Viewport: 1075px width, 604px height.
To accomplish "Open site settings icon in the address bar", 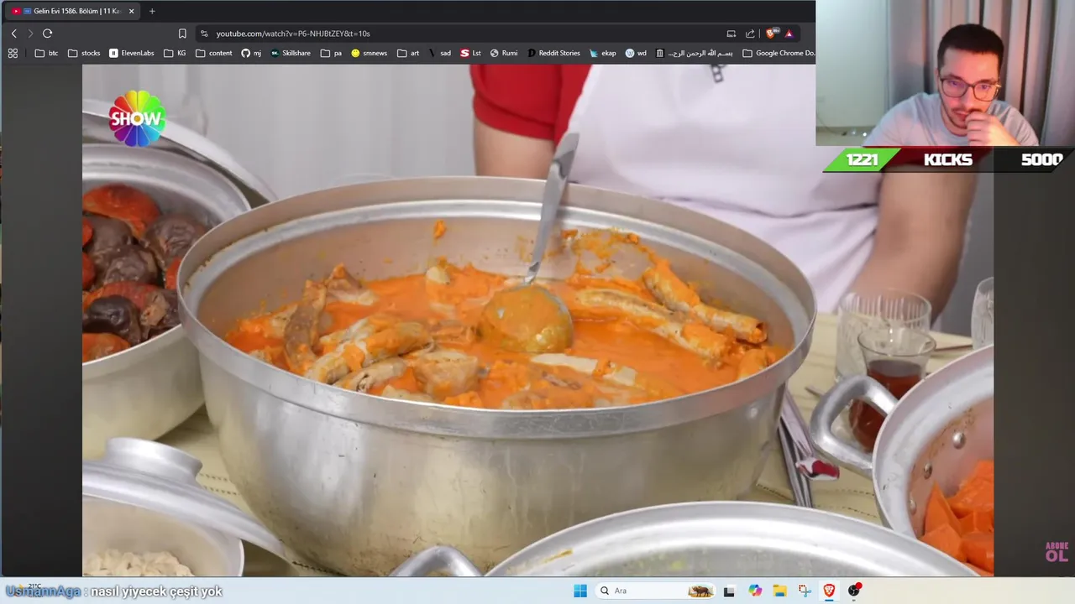I will 203,34.
